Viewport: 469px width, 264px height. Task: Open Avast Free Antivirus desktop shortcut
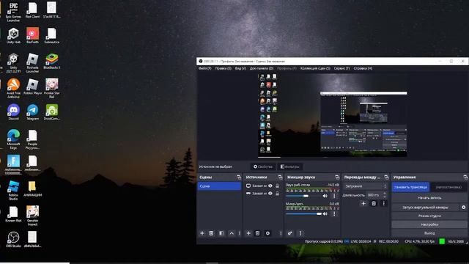click(13, 88)
